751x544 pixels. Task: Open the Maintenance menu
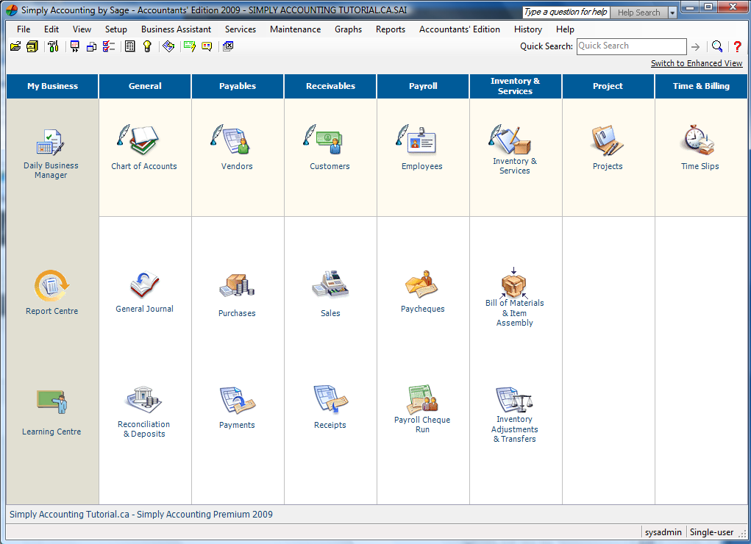coord(295,29)
